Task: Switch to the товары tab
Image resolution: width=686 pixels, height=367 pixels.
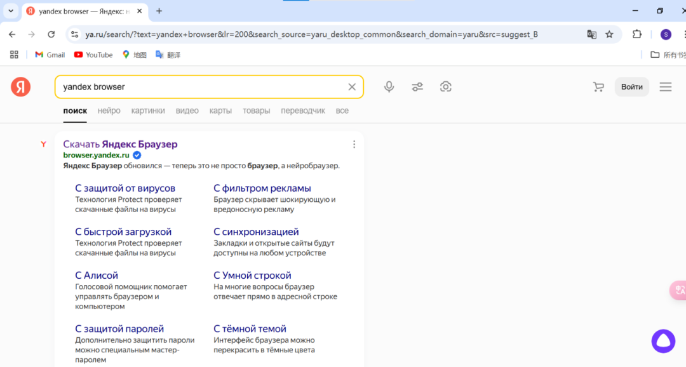Action: coord(257,110)
